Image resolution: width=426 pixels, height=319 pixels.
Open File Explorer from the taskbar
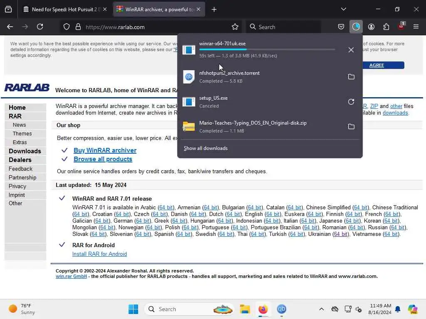(245, 309)
